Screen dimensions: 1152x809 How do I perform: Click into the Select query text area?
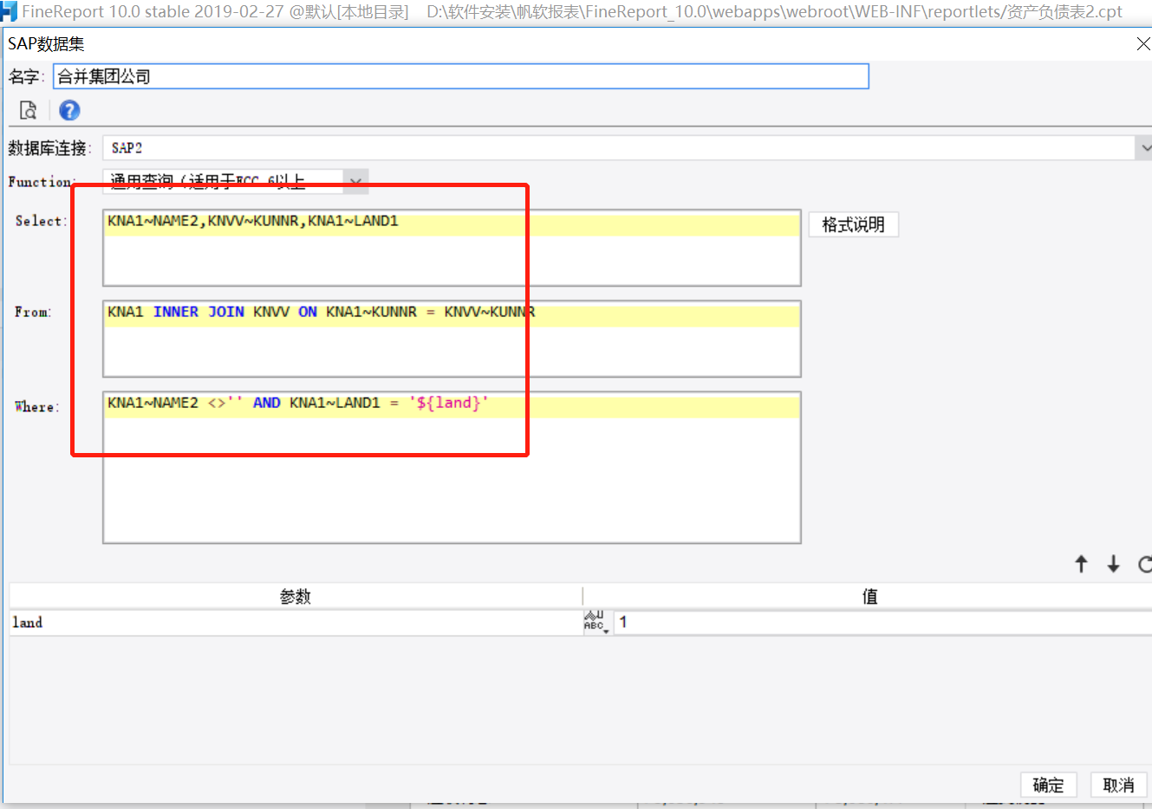[x=452, y=248]
